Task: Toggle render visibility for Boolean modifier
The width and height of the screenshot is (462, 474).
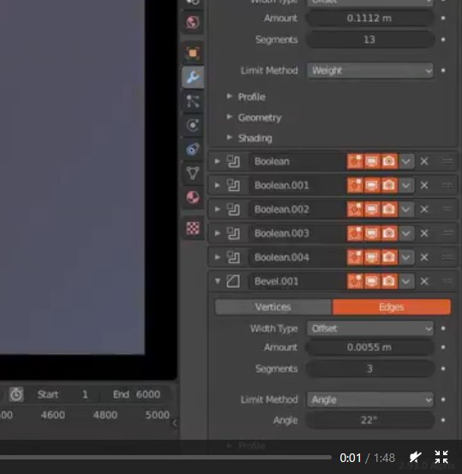Action: pos(389,161)
